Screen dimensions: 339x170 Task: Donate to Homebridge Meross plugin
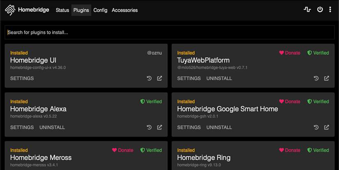pyautogui.click(x=122, y=150)
